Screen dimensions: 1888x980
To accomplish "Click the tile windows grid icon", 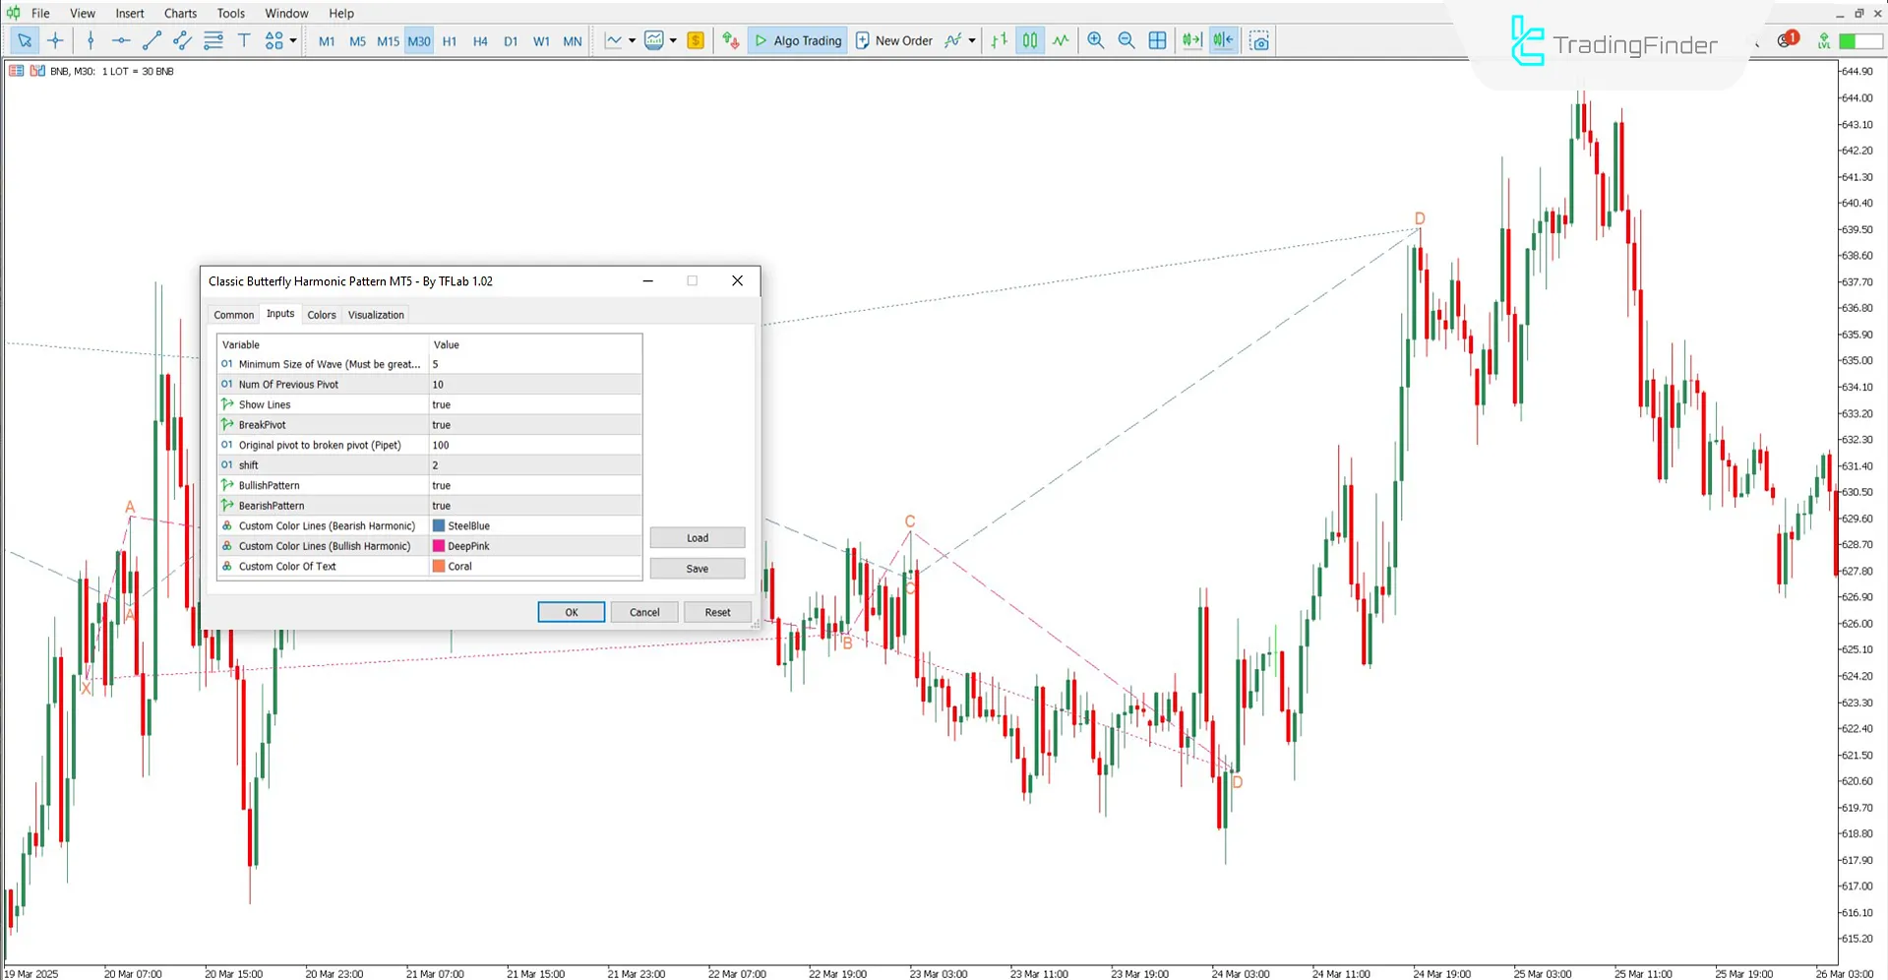I will pyautogui.click(x=1158, y=40).
